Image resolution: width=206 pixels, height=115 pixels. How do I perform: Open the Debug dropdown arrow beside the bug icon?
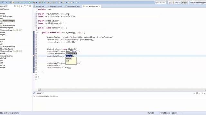[27, 2]
